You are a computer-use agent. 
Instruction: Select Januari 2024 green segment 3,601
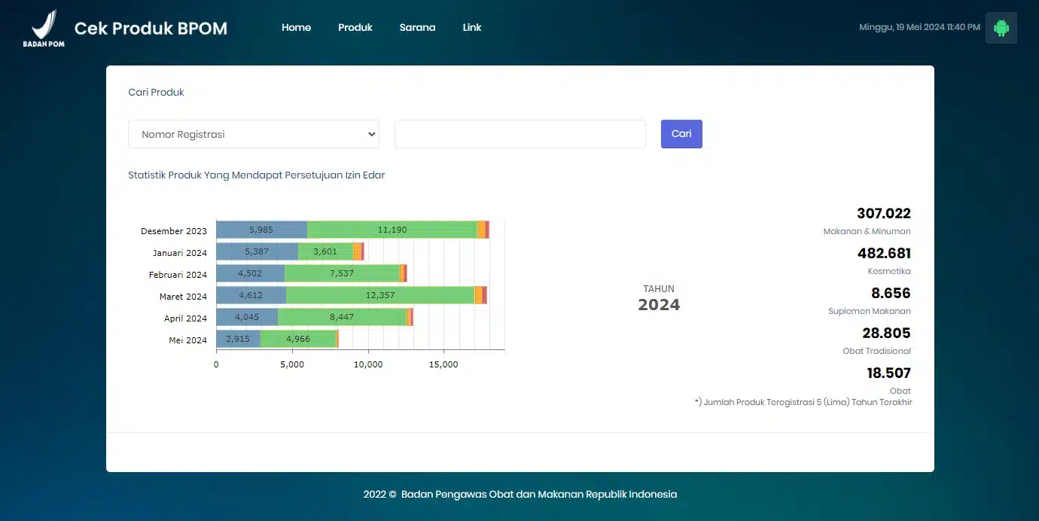click(x=325, y=251)
